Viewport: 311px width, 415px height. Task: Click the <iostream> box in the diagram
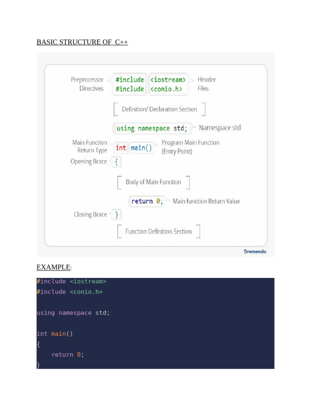168,79
